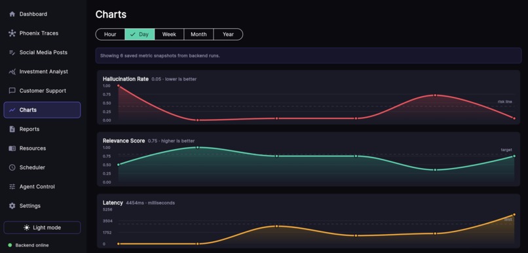The image size is (528, 253).
Task: Click the Dashboard home icon
Action: (12, 14)
